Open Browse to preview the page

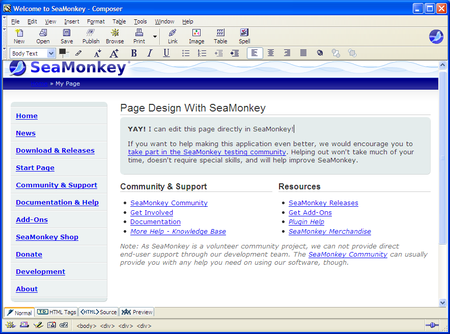click(x=115, y=36)
